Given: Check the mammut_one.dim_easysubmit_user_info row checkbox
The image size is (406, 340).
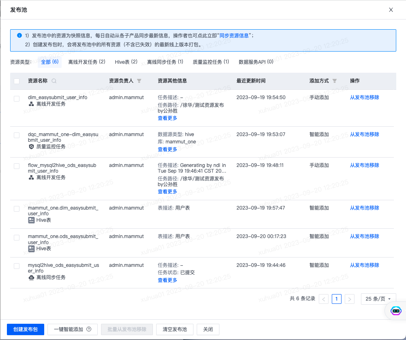Looking at the screenshot, I should click(17, 209).
